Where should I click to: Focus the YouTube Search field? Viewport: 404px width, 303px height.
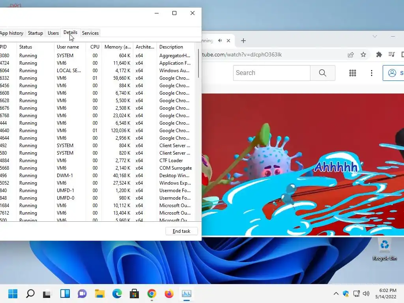click(x=271, y=73)
